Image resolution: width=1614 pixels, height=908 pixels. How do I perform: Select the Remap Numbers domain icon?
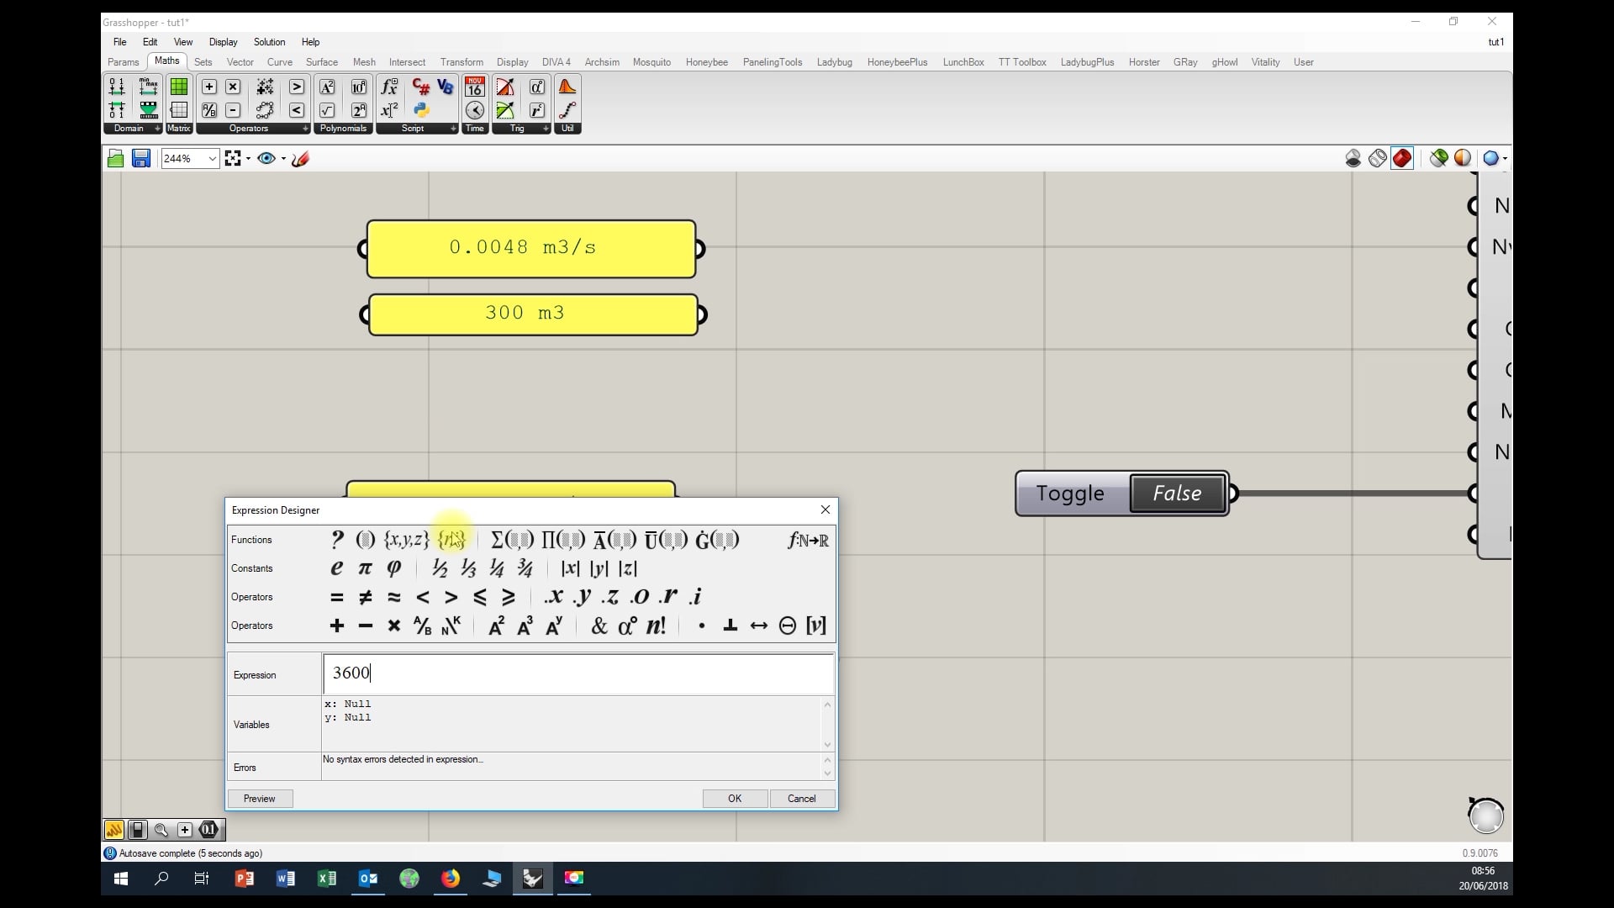click(148, 110)
